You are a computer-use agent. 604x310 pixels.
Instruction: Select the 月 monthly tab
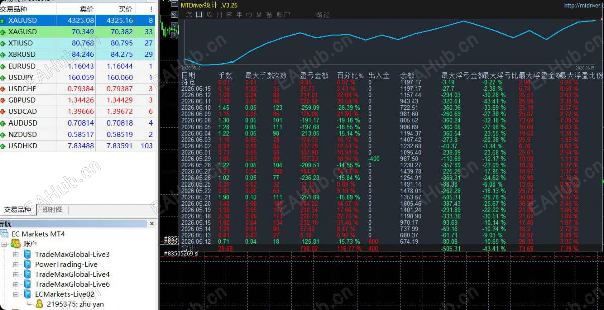[x=219, y=15]
